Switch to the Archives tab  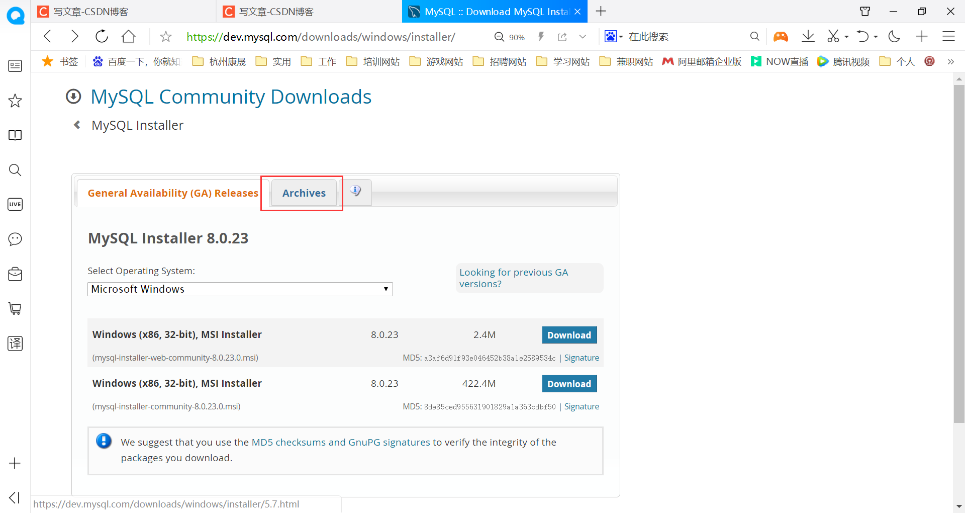pyautogui.click(x=304, y=193)
